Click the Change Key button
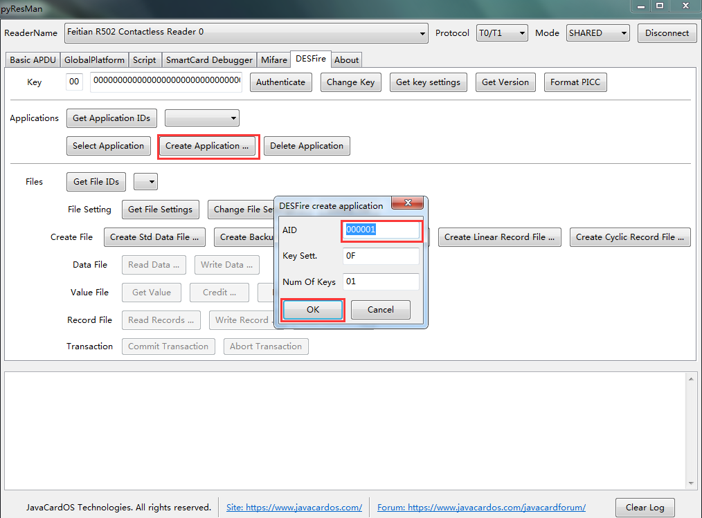Viewport: 702px width, 518px height. (x=350, y=82)
